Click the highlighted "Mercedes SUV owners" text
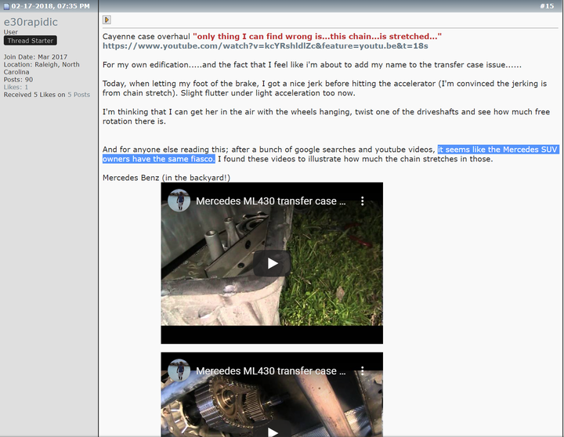The width and height of the screenshot is (564, 437). tap(330, 154)
